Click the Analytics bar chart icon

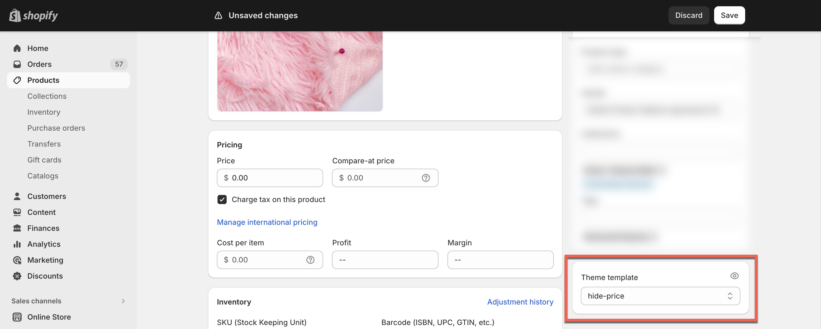tap(17, 244)
